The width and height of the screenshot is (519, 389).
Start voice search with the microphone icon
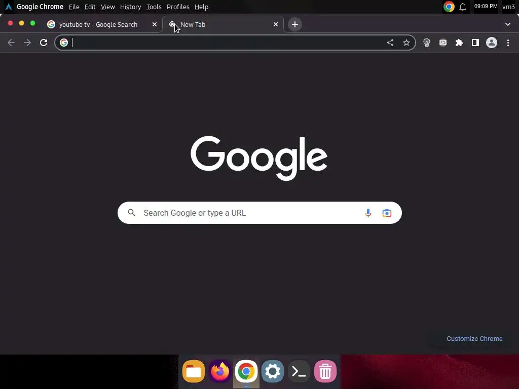click(x=368, y=213)
